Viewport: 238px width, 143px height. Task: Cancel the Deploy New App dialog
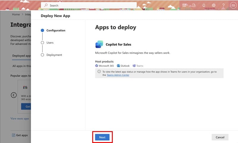(220, 137)
